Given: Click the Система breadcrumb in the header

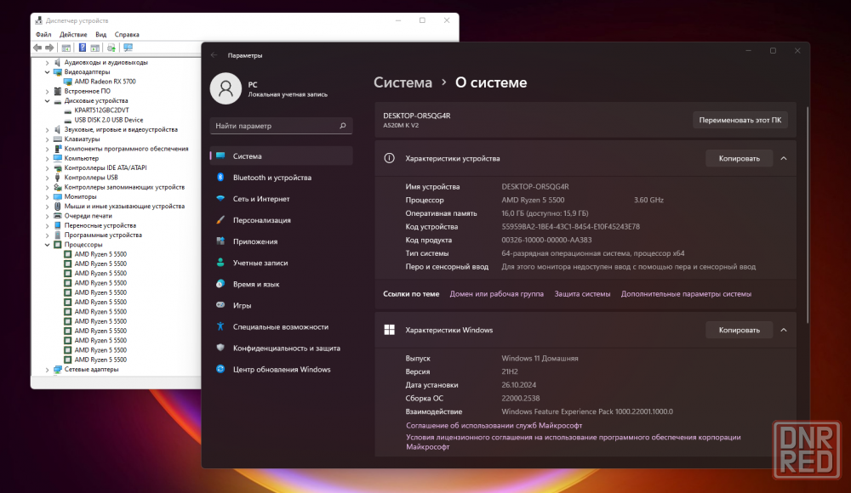Looking at the screenshot, I should pyautogui.click(x=403, y=82).
